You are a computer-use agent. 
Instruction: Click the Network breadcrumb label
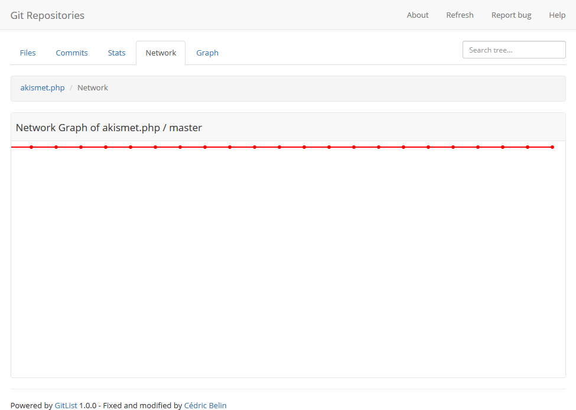point(92,87)
